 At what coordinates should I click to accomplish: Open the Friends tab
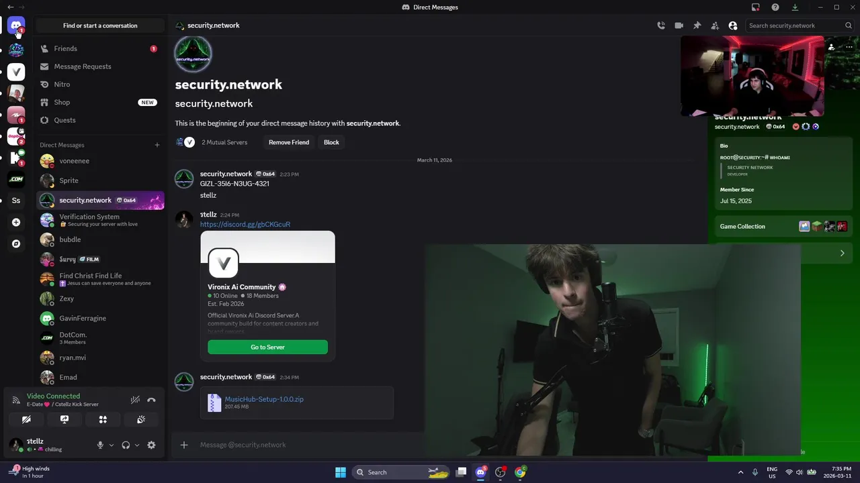[x=100, y=48]
